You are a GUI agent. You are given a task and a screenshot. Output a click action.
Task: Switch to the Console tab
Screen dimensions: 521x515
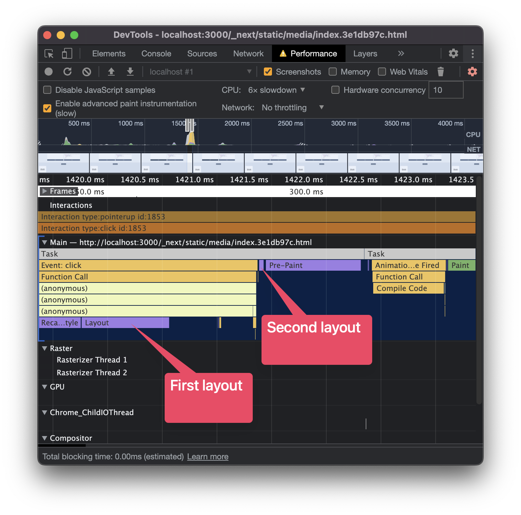[156, 53]
